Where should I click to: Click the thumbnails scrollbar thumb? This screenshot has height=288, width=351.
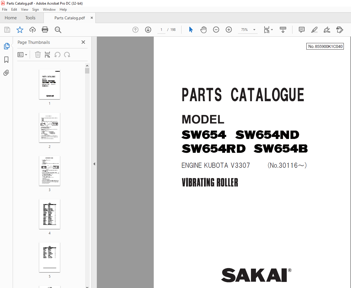pyautogui.click(x=87, y=71)
